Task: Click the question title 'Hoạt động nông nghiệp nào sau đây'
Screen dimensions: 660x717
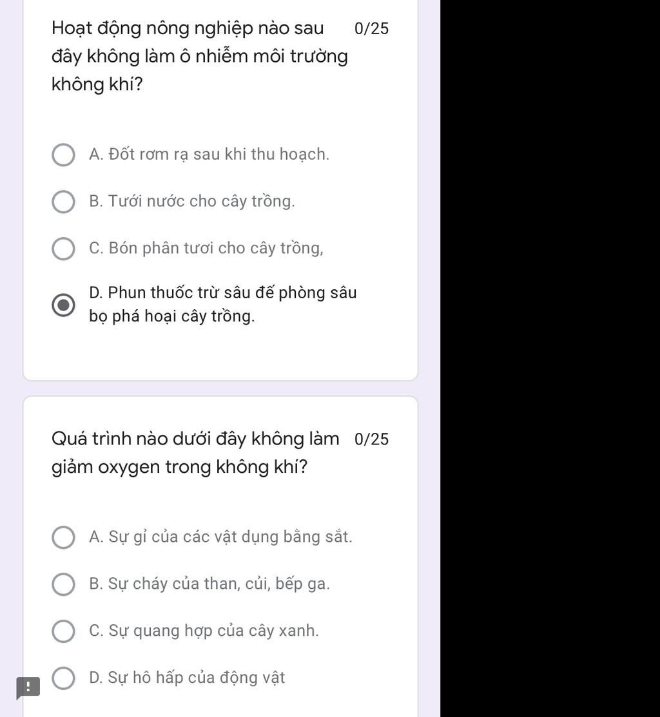Action: (199, 56)
